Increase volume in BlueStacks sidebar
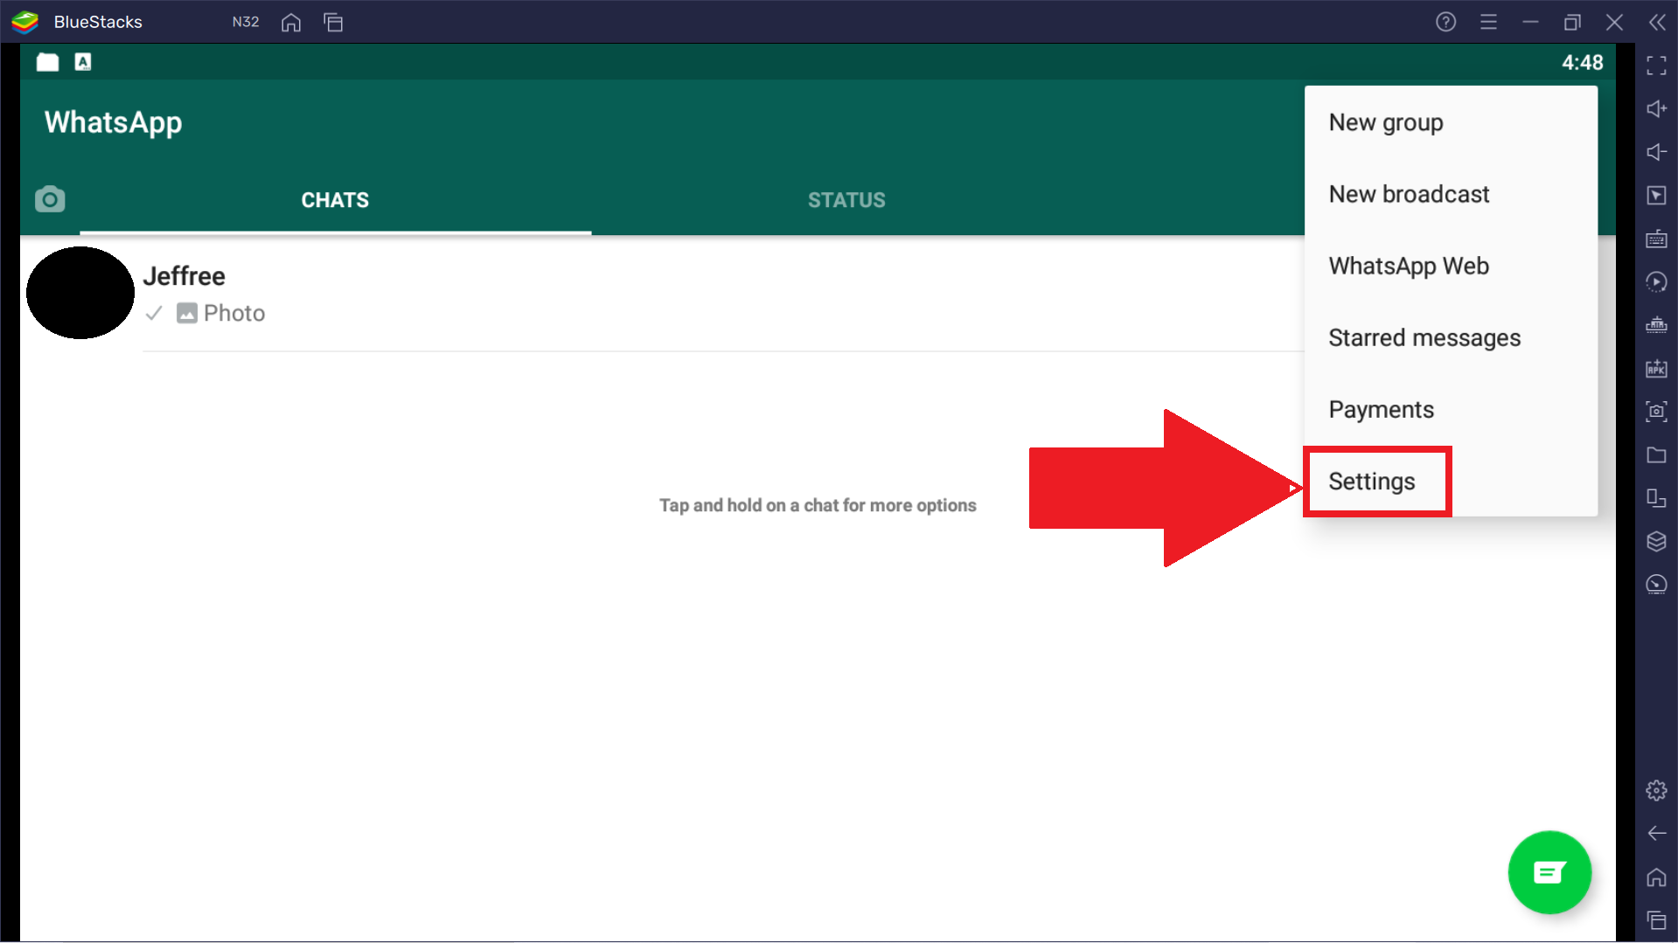 point(1656,108)
